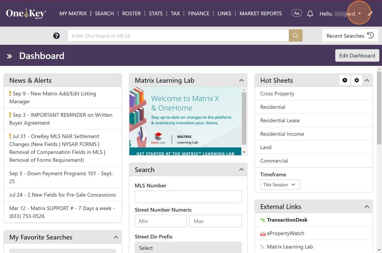Click the gold search magnifier button
Screen dimensions: 382x253
pos(295,35)
